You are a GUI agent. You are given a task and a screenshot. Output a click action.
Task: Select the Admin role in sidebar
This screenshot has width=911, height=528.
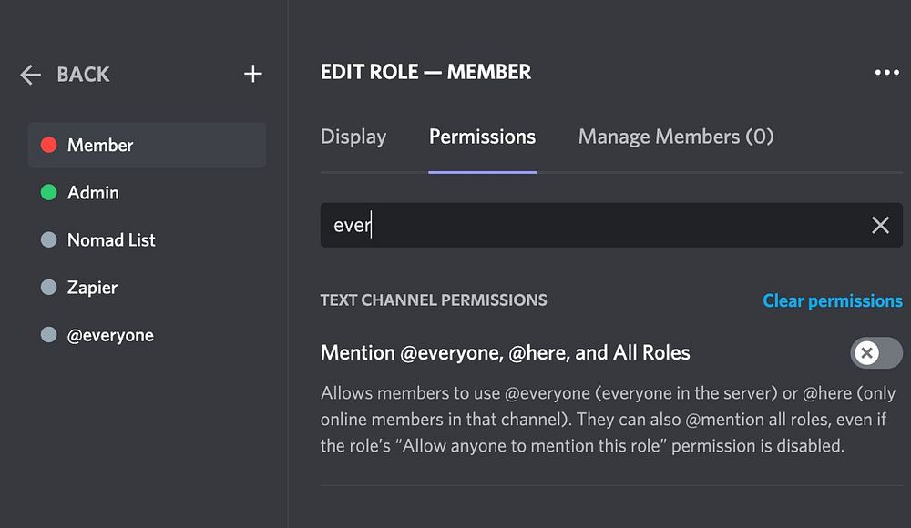93,193
